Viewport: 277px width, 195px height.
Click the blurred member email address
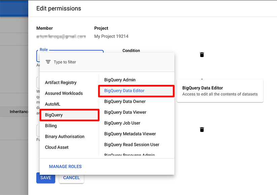point(61,36)
